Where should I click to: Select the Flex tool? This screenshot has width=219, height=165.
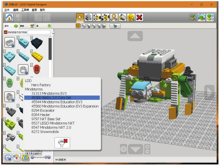114,18
